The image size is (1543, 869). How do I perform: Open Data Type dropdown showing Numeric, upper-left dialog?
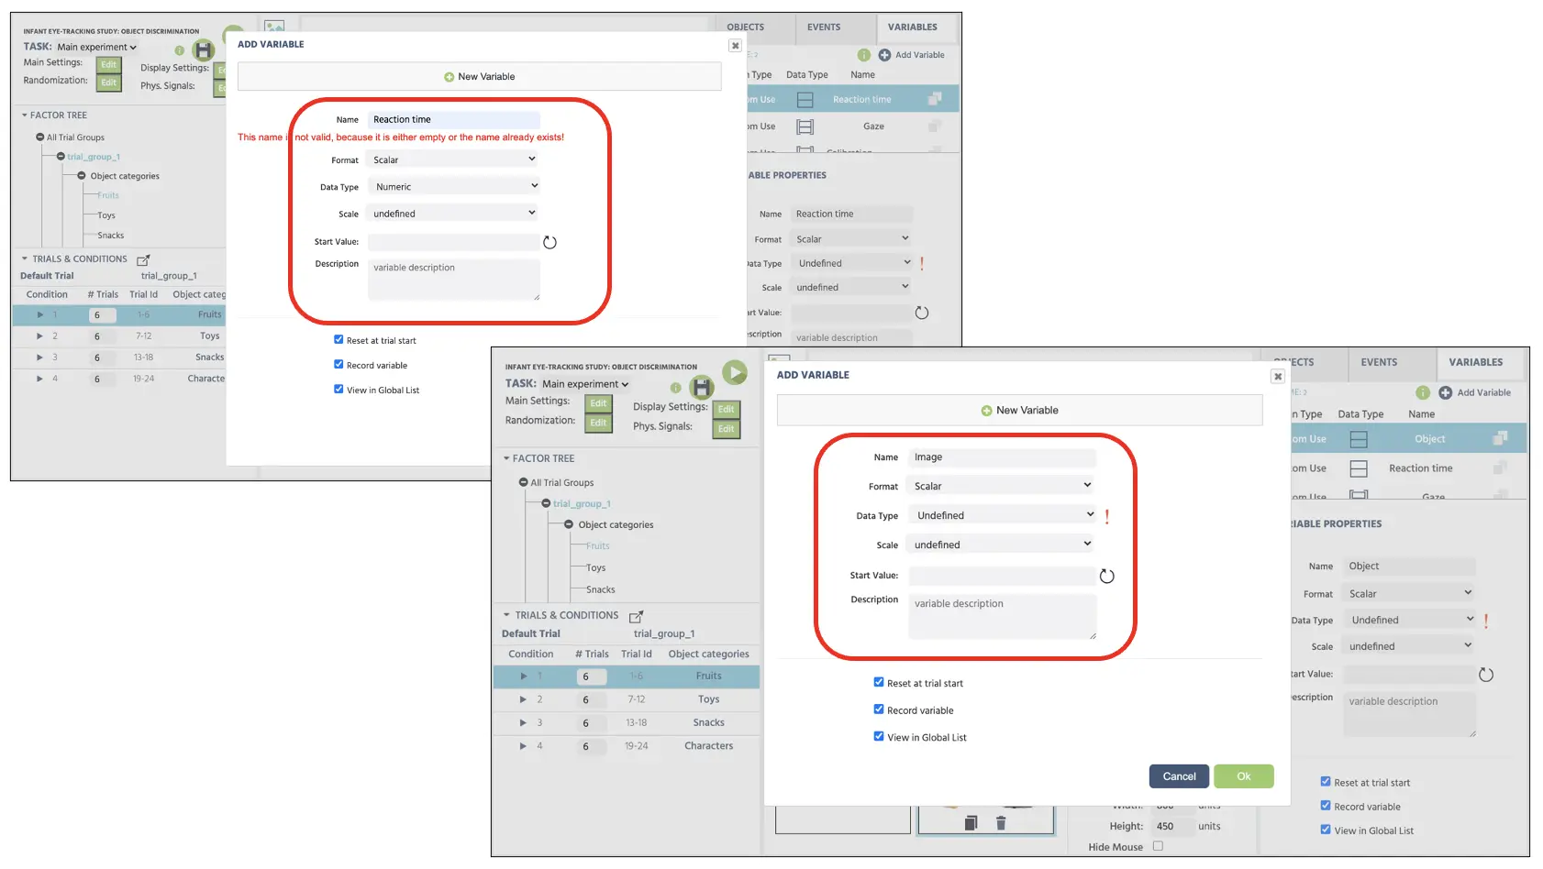pos(454,186)
